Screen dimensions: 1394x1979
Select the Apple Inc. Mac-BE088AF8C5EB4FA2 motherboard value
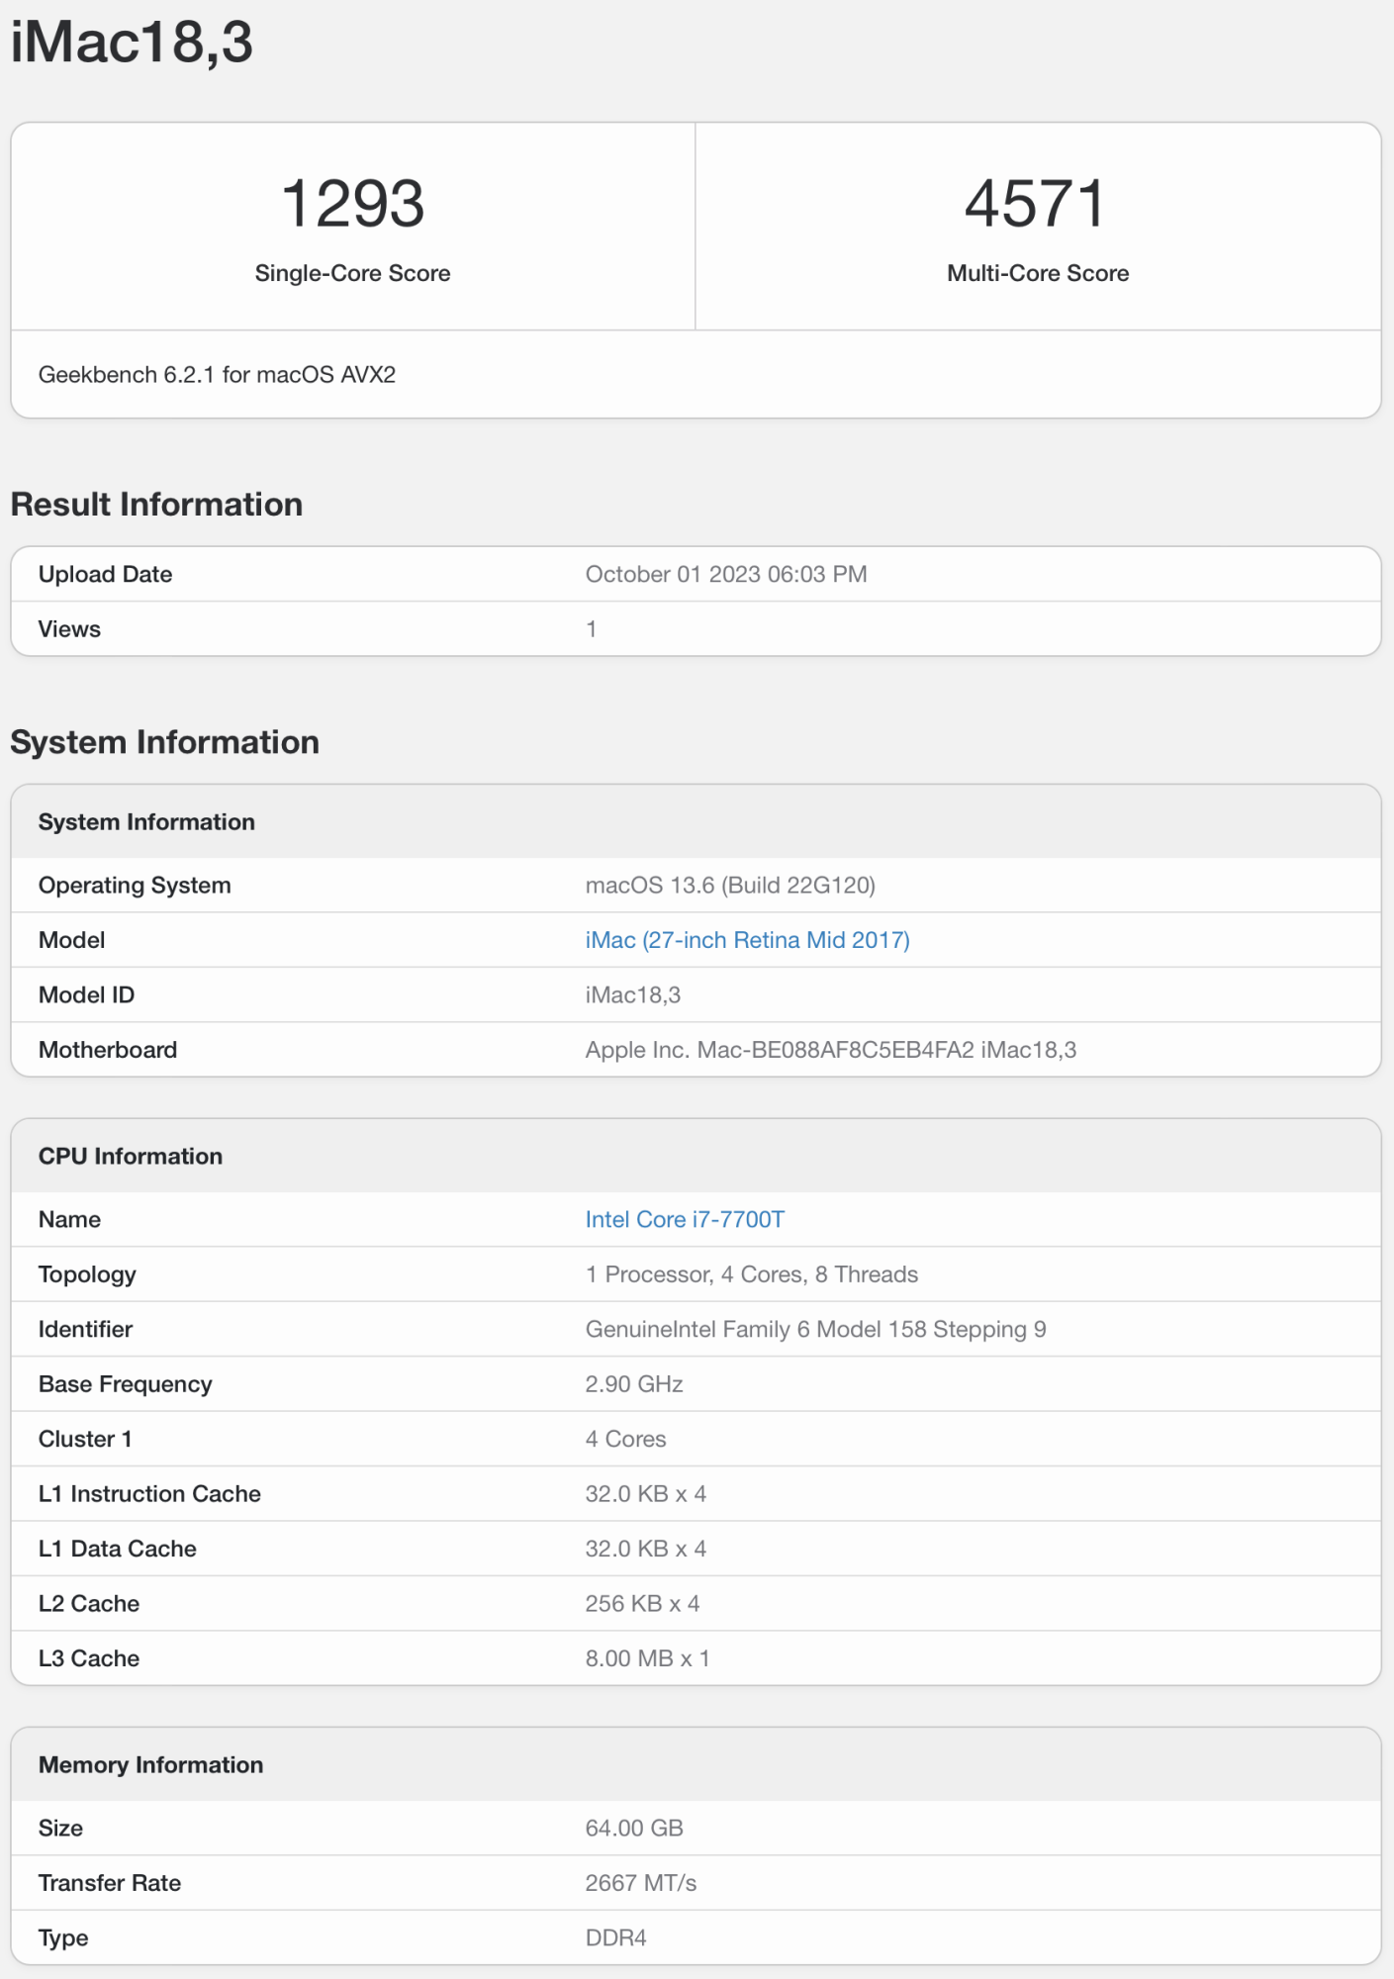click(x=831, y=1050)
